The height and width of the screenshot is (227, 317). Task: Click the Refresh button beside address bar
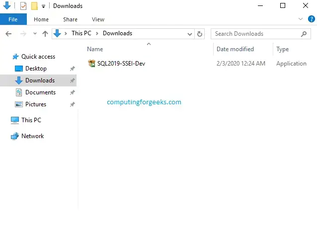click(200, 34)
